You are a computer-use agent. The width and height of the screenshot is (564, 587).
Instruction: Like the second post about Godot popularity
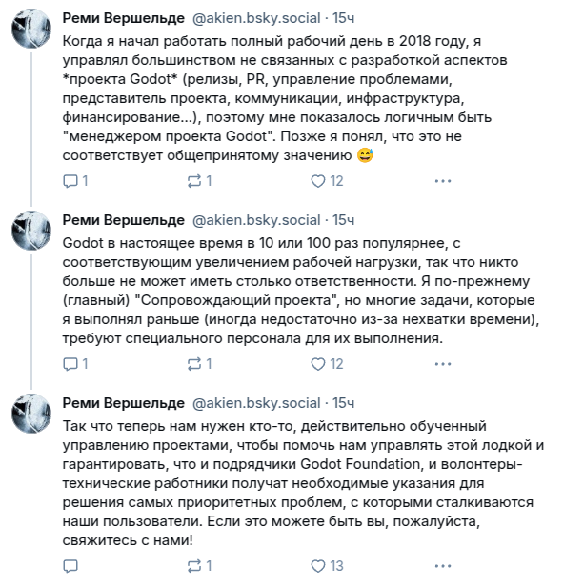327,364
